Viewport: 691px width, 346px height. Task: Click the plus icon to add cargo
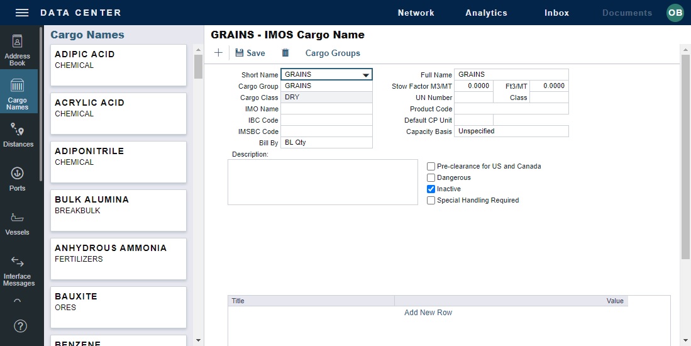tap(218, 53)
